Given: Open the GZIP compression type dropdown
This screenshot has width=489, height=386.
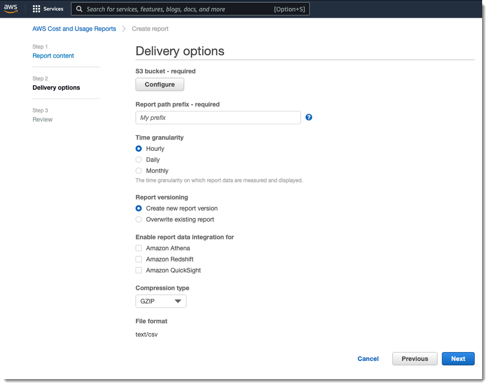Looking at the screenshot, I should 161,301.
